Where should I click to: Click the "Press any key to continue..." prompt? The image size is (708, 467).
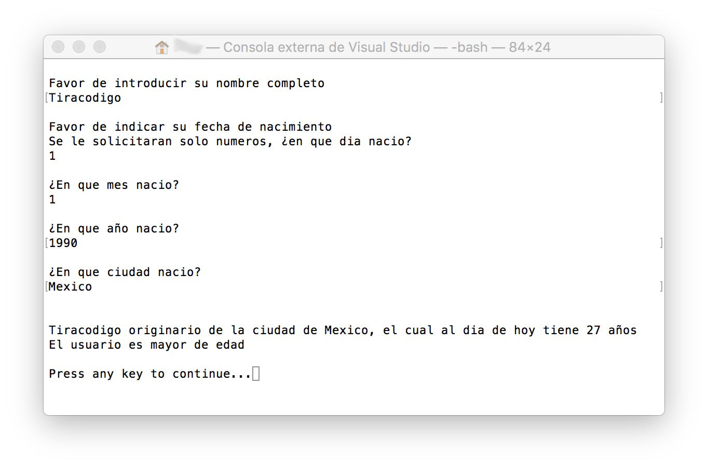point(149,374)
